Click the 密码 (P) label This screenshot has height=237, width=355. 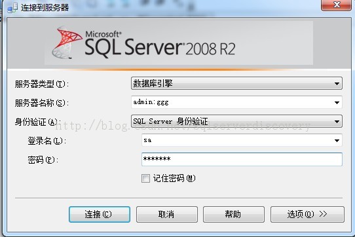point(43,160)
